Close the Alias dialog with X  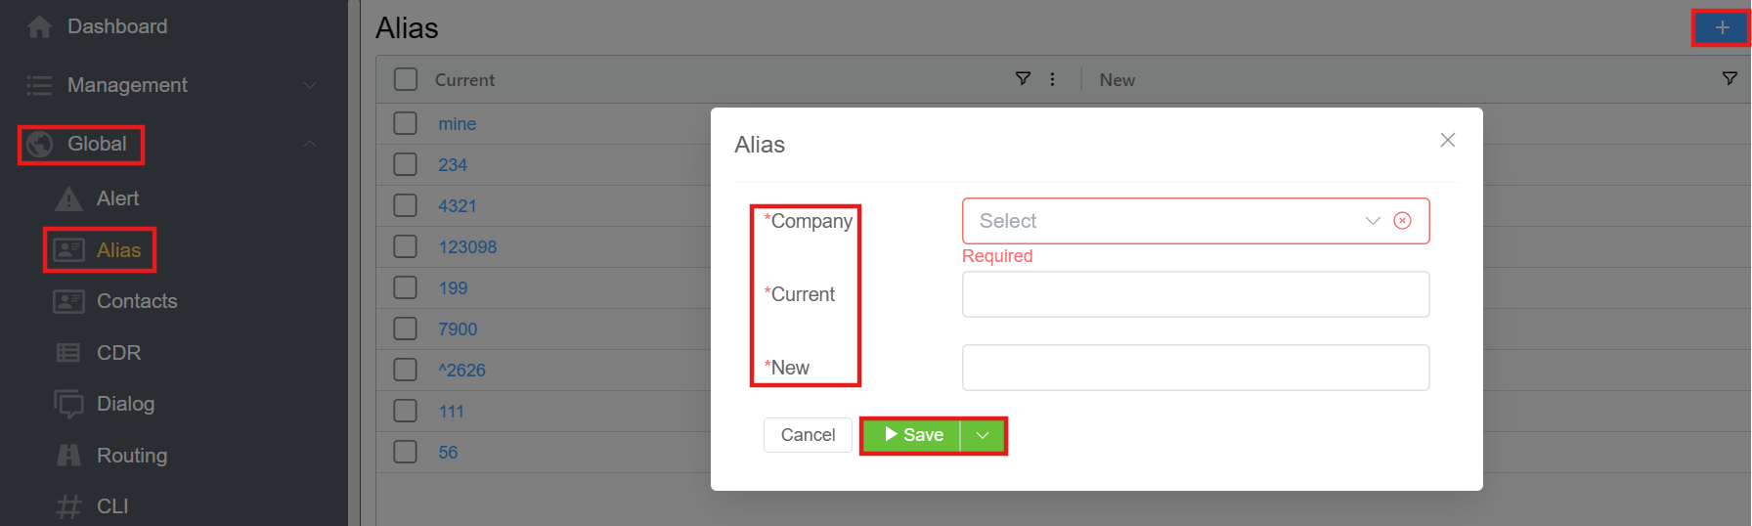tap(1448, 140)
